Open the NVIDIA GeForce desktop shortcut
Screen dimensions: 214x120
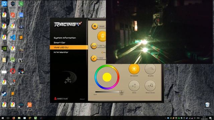pos(4,49)
